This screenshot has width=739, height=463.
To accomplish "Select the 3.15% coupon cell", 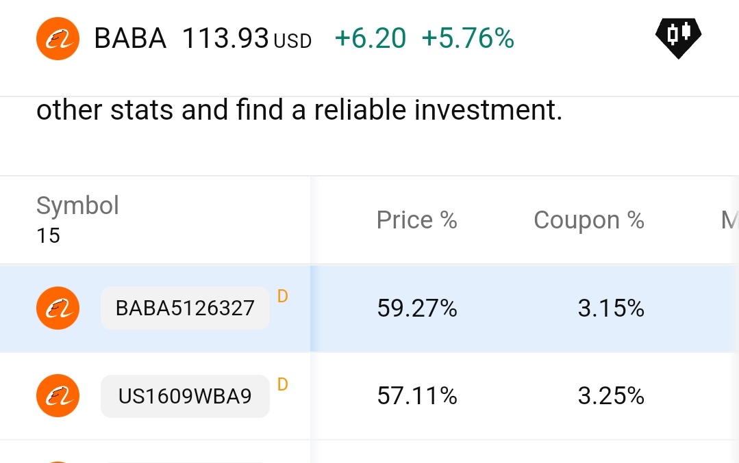I will point(610,308).
